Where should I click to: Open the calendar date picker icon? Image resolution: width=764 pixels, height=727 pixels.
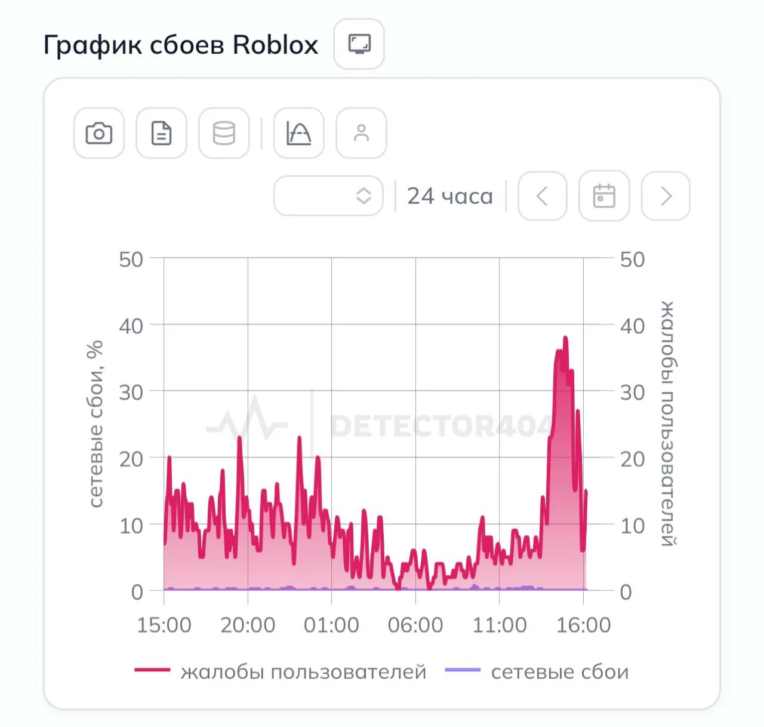click(604, 196)
